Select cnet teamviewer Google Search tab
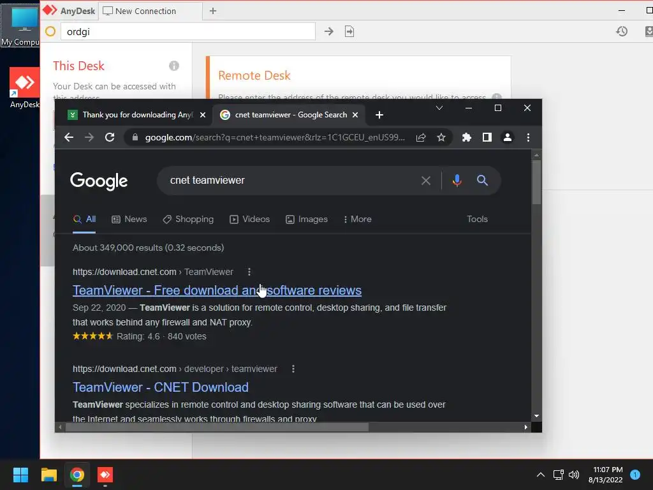653x490 pixels. pos(289,115)
